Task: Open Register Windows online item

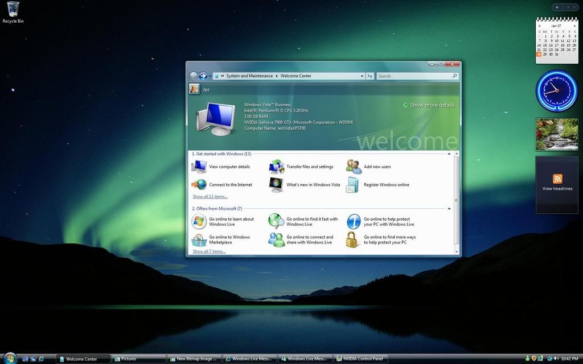Action: [377, 185]
